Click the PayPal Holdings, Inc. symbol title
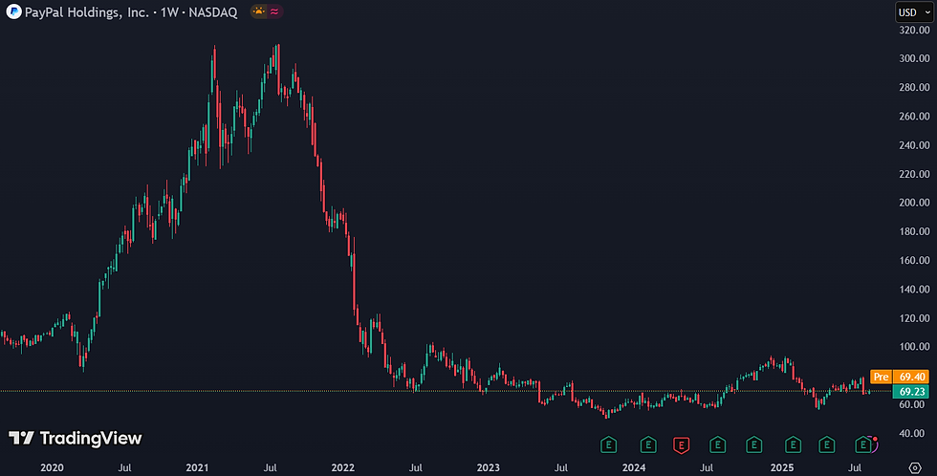 [x=87, y=11]
